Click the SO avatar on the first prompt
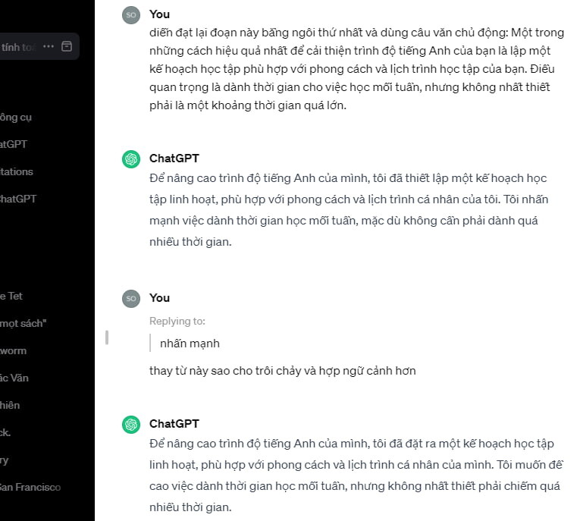 pyautogui.click(x=131, y=14)
